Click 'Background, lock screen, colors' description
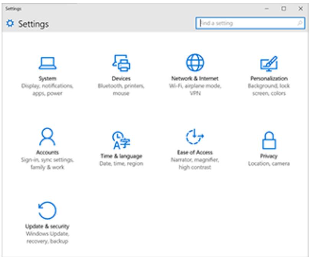Viewport: 309px width, 257px height. (269, 90)
